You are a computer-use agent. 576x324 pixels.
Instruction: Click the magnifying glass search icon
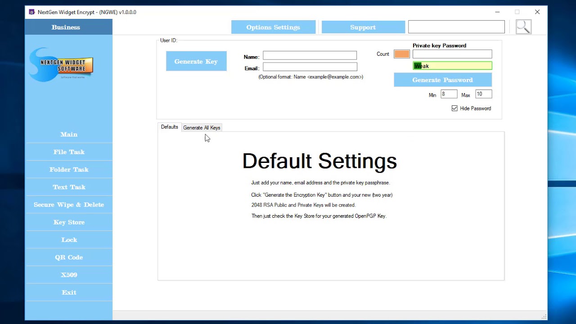(523, 27)
